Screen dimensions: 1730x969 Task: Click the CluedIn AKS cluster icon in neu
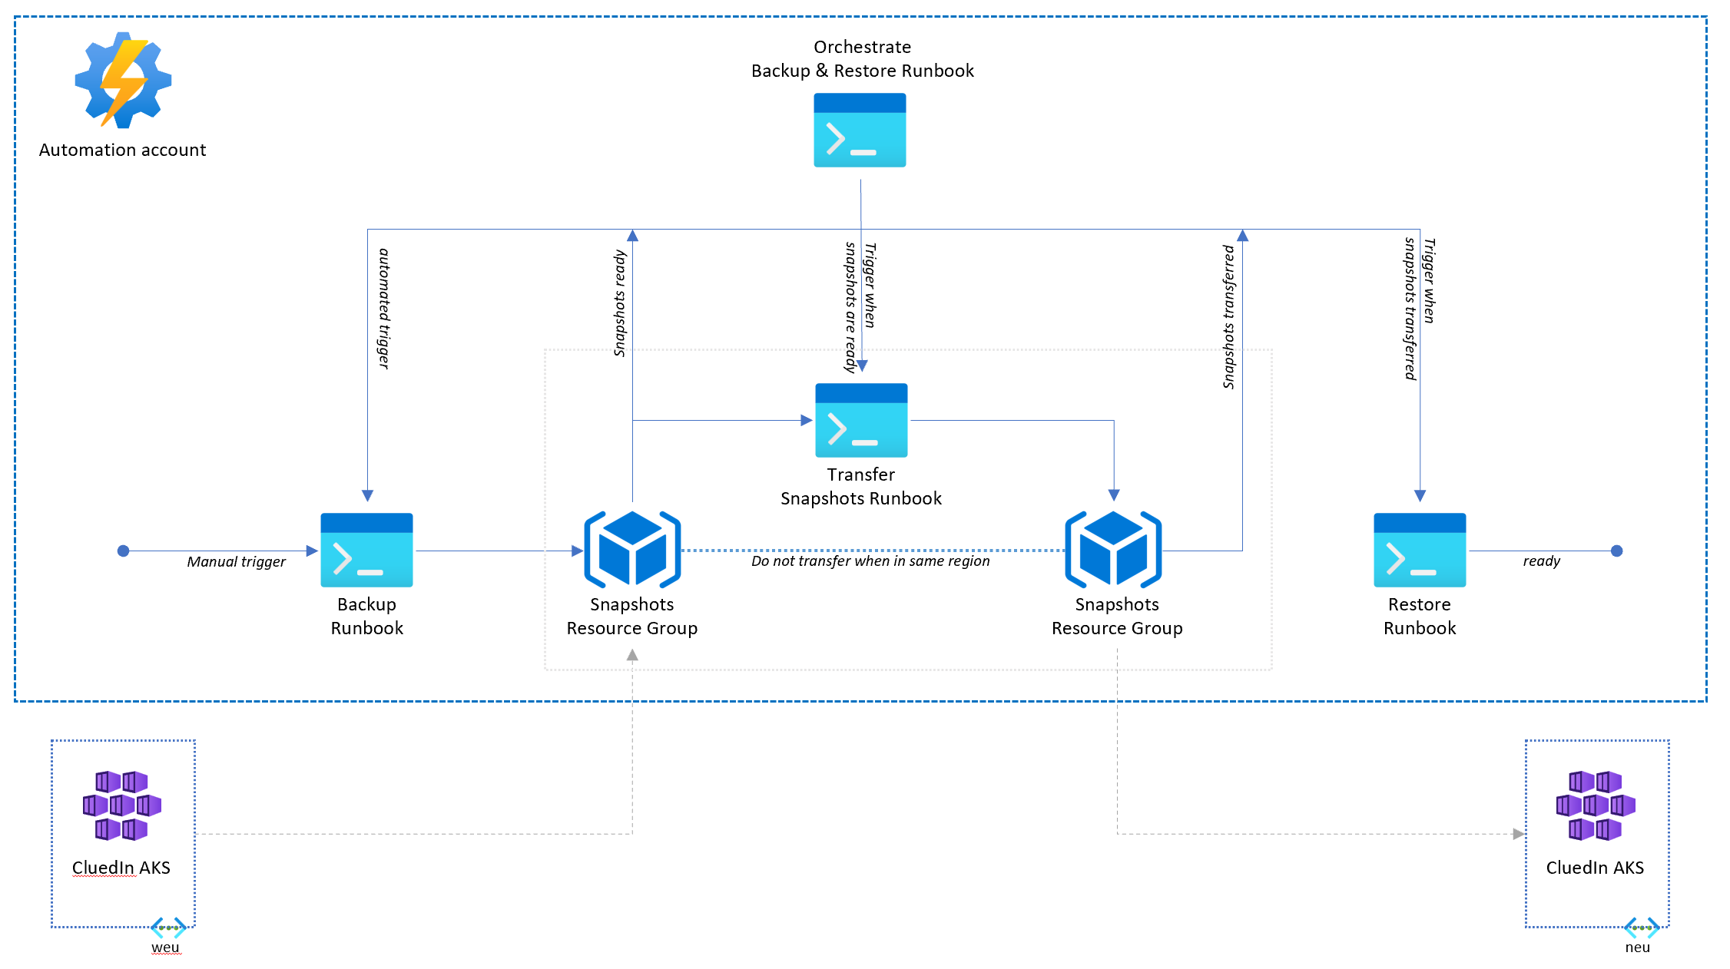(x=1596, y=805)
